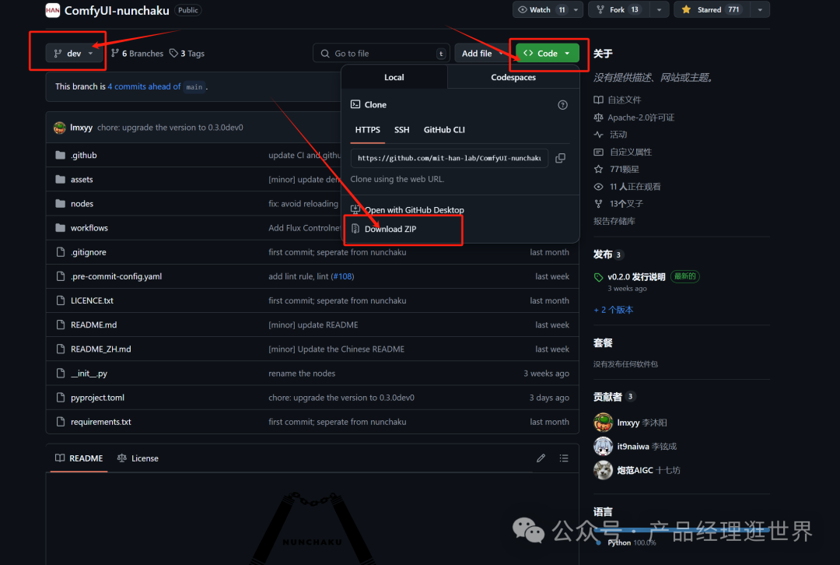840x565 pixels.
Task: Open the __init__.py file
Action: pyautogui.click(x=89, y=373)
